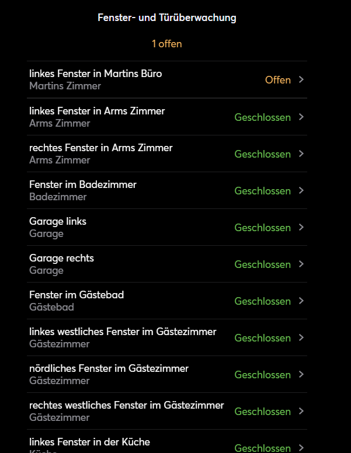Expand chevron for linkes Fenster in Martins Büro
Image resolution: width=351 pixels, height=453 pixels.
[x=301, y=79]
